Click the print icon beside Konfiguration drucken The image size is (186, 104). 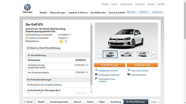pyautogui.click(x=96, y=70)
